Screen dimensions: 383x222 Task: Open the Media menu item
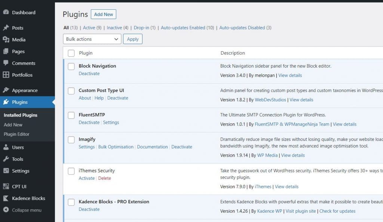pyautogui.click(x=19, y=40)
